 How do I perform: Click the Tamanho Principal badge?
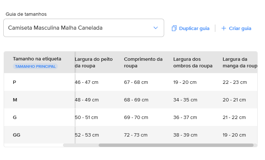pyautogui.click(x=35, y=66)
